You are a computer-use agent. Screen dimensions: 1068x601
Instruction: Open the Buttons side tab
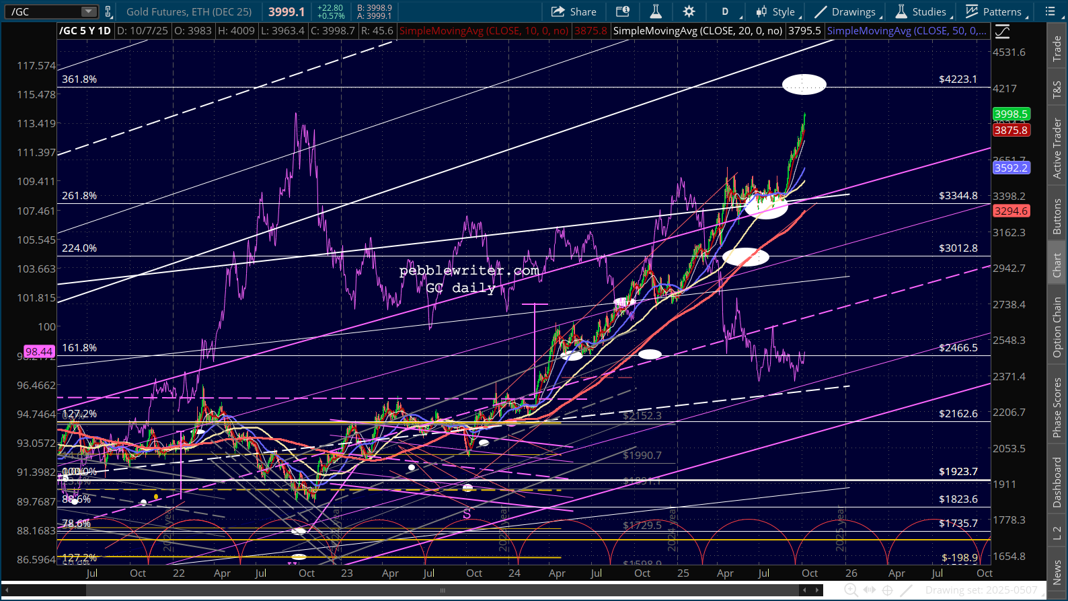tap(1057, 217)
